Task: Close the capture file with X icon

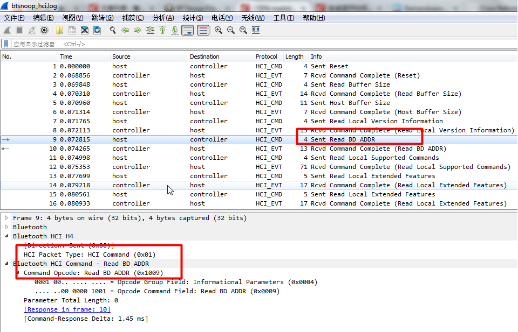Action: pyautogui.click(x=85, y=30)
